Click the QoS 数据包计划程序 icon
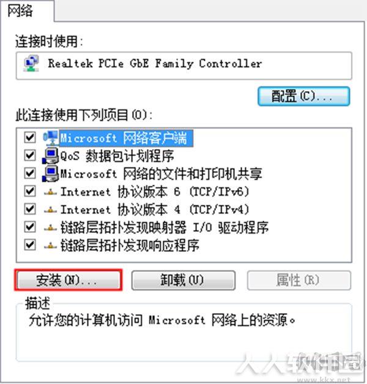Screen dimensions: 367x384 tap(51, 156)
